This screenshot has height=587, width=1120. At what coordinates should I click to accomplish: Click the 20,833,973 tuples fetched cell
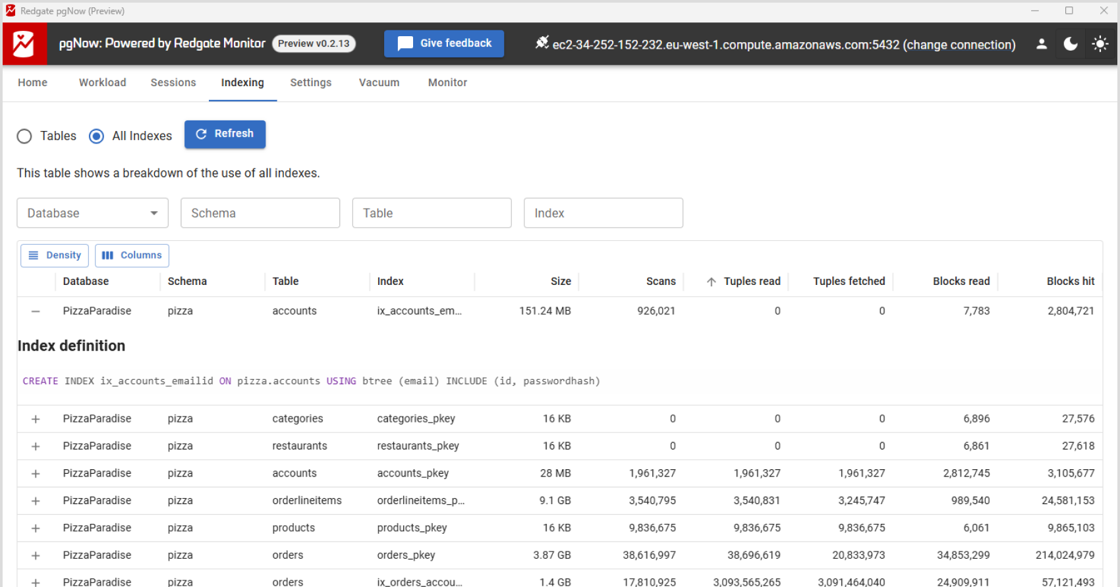click(x=858, y=555)
